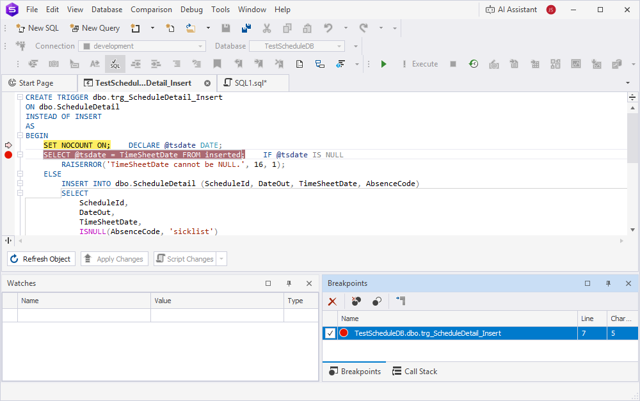
Task: Click the Delete All Breakpoints icon
Action: (356, 301)
